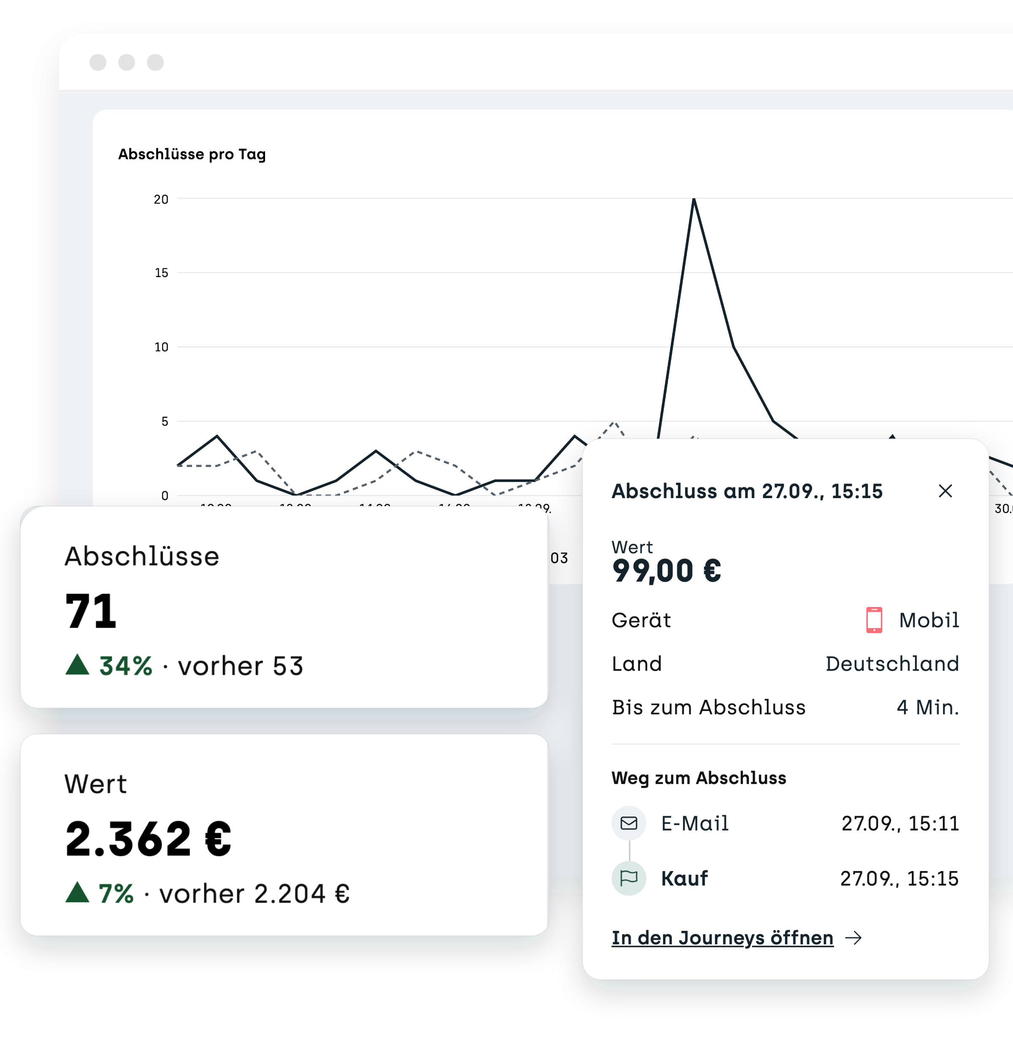The height and width of the screenshot is (1046, 1013).
Task: Close the Abschluss detail popup
Action: click(x=945, y=491)
